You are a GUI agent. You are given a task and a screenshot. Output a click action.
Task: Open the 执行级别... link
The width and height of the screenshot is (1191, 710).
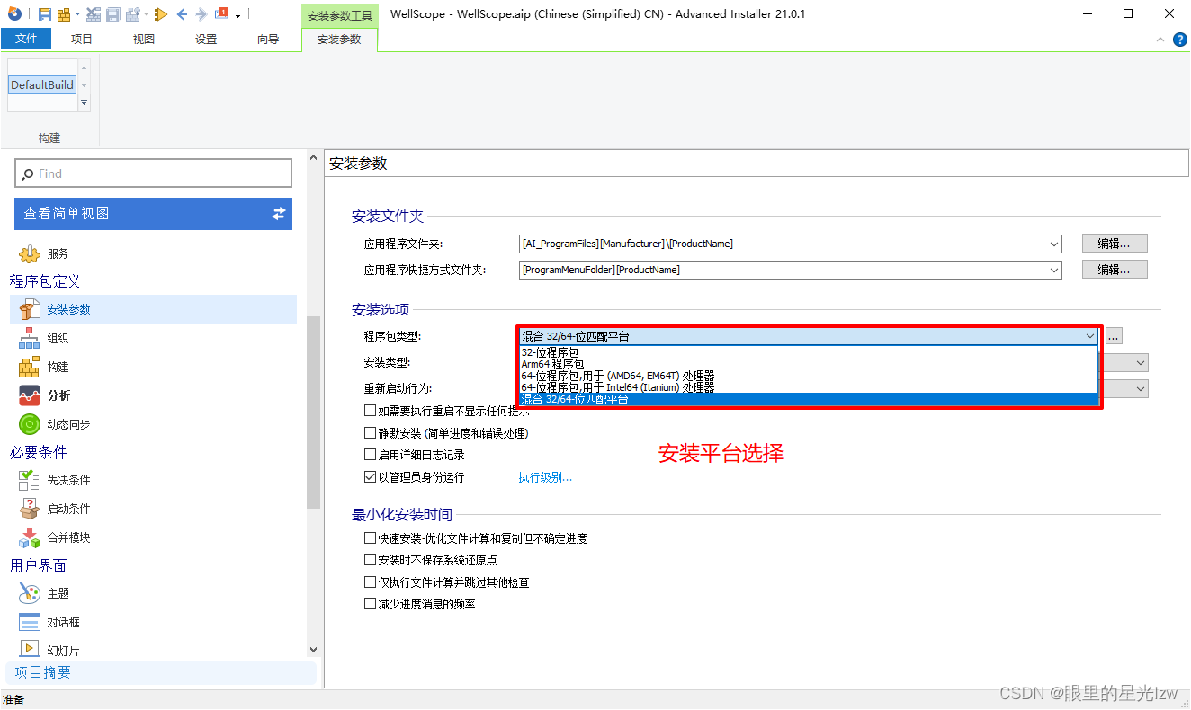[545, 477]
